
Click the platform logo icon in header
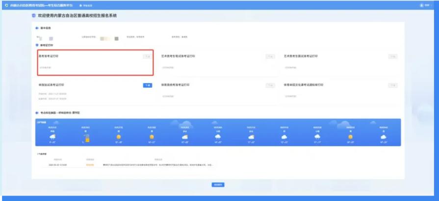tap(6, 5)
